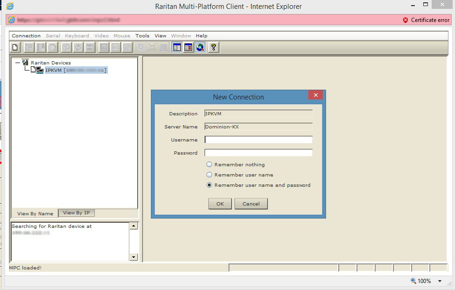Click the blurred address bar URL
The height and width of the screenshot is (290, 455).
click(x=68, y=20)
